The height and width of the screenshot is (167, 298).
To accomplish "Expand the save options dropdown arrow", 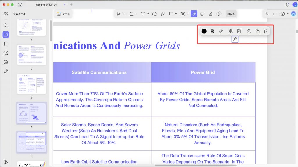I will tap(288, 14).
